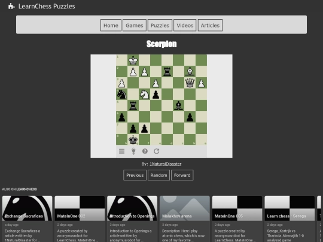This screenshot has height=242, width=323.
Task: Open the Games section
Action: point(135,25)
